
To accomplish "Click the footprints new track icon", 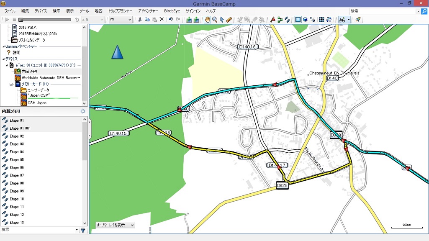I will pos(287,19).
